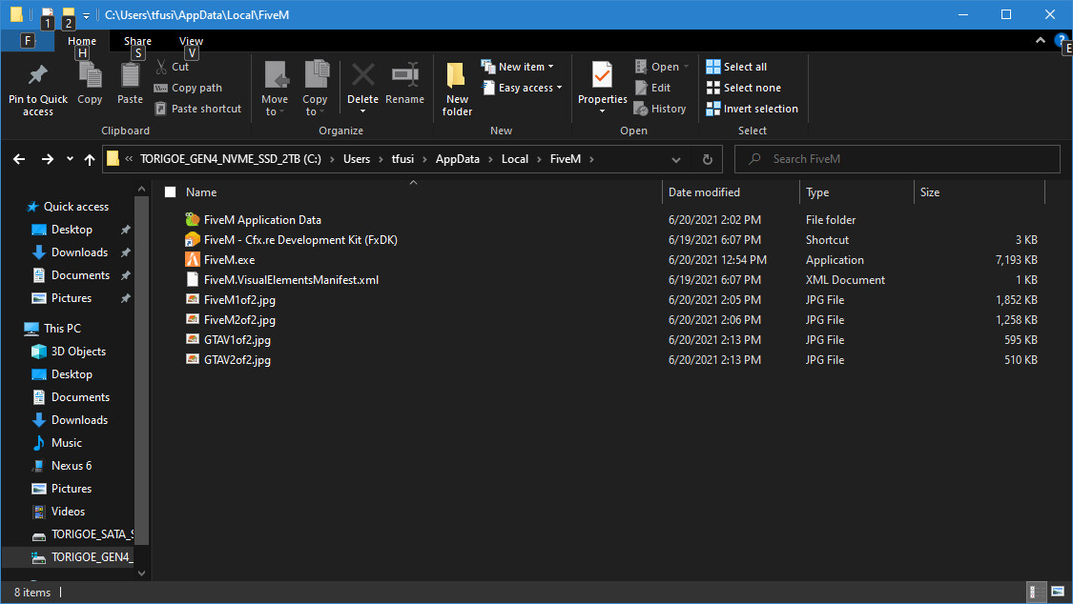Open Nexus 6 device

(x=72, y=466)
